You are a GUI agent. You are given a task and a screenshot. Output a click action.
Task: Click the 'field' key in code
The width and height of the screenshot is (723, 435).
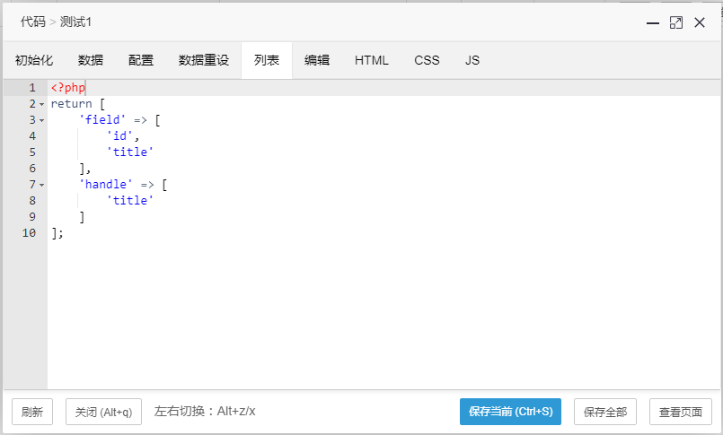tap(102, 120)
